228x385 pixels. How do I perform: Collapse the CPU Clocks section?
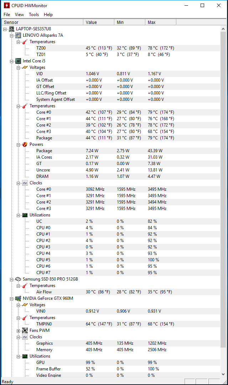(19, 183)
